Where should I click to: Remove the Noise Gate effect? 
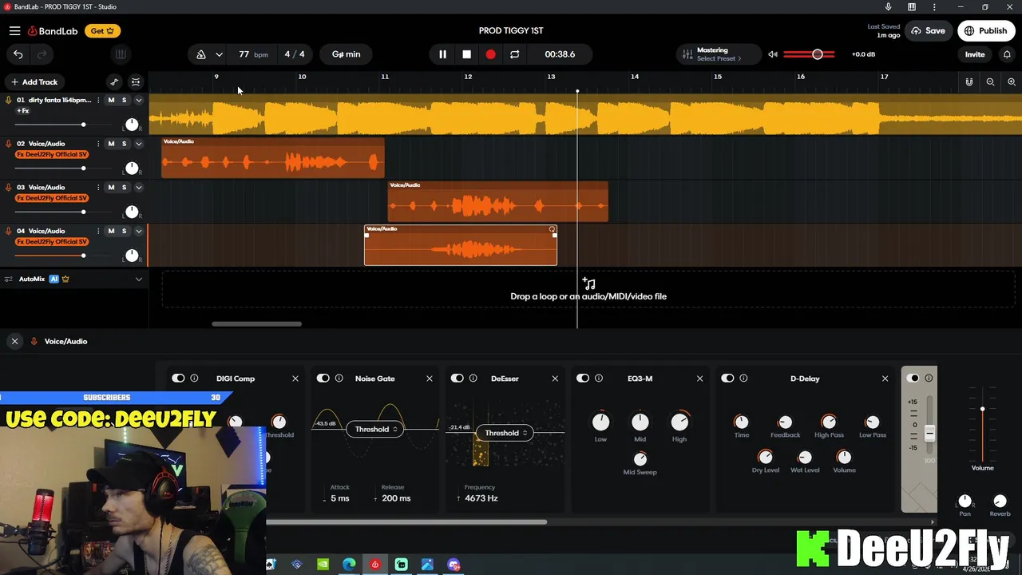point(430,379)
